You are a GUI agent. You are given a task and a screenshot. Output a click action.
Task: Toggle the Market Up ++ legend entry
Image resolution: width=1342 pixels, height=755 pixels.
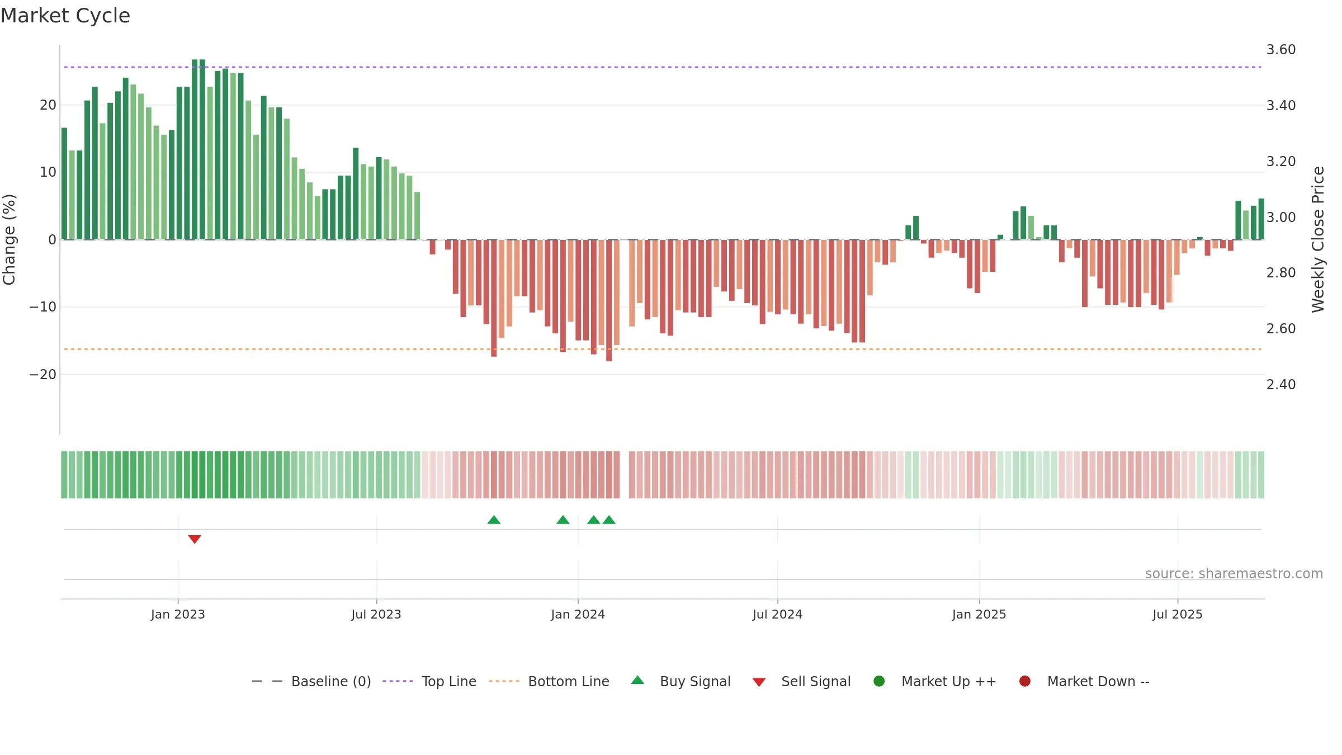[934, 681]
